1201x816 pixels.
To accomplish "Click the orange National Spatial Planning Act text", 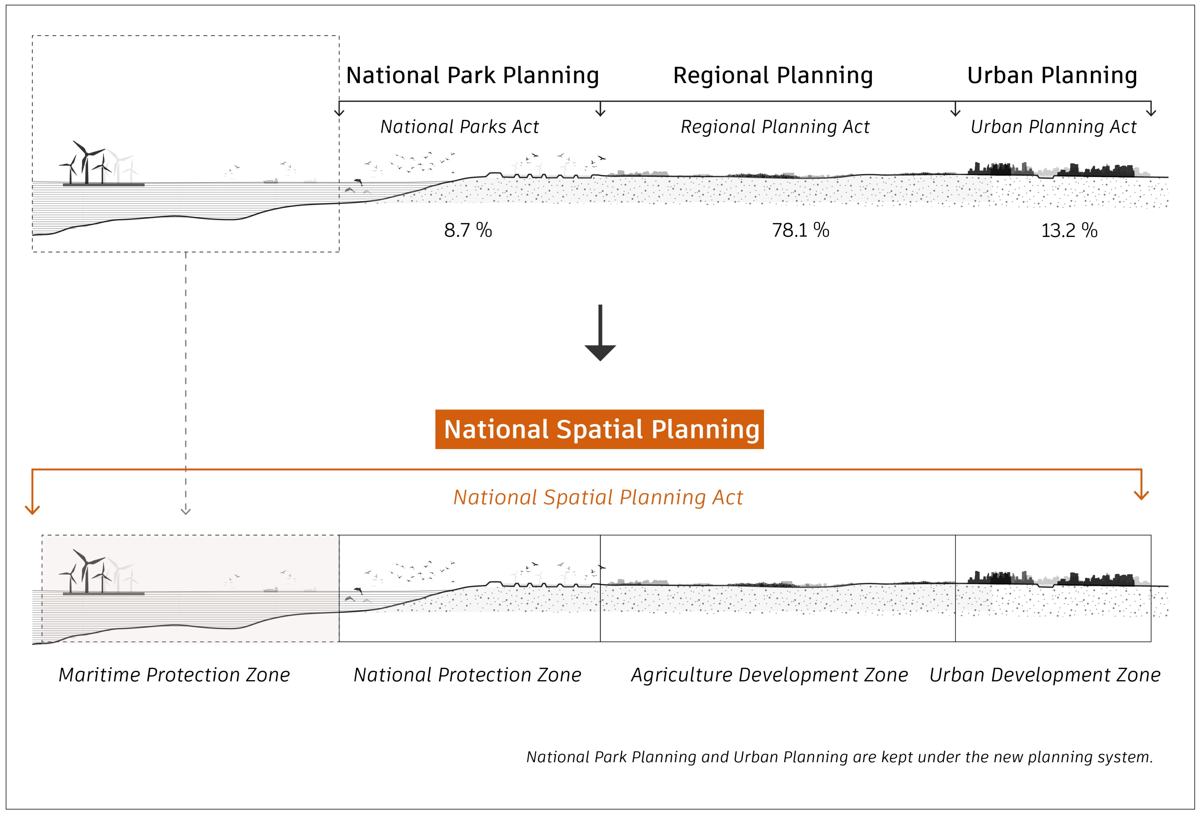I will point(598,497).
